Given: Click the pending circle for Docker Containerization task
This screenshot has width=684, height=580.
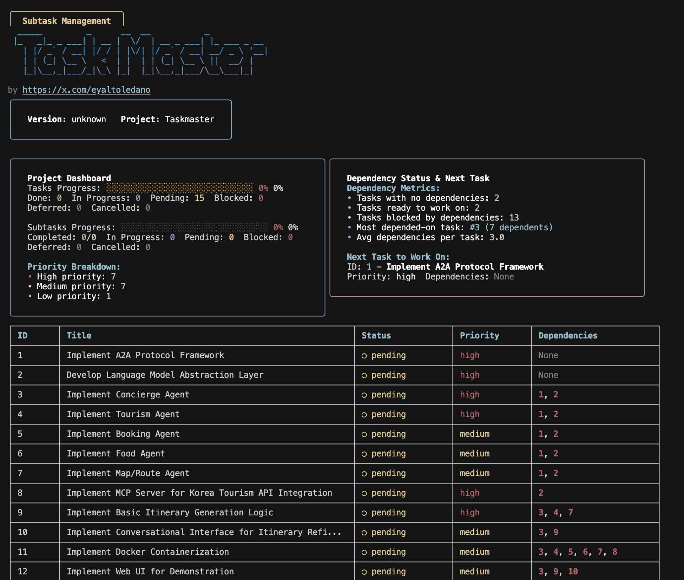Looking at the screenshot, I should pyautogui.click(x=364, y=552).
